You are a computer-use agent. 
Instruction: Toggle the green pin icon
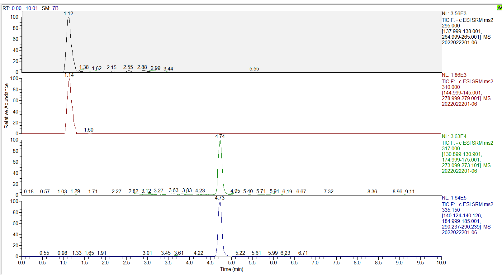(499, 8)
